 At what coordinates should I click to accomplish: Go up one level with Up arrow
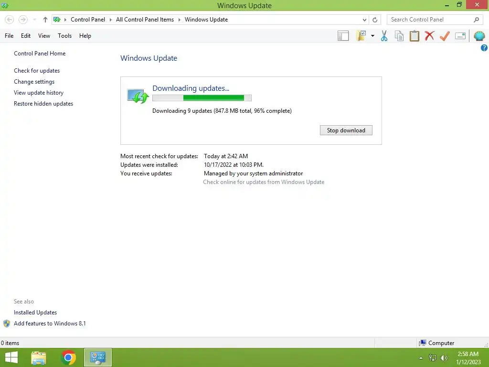(x=45, y=20)
